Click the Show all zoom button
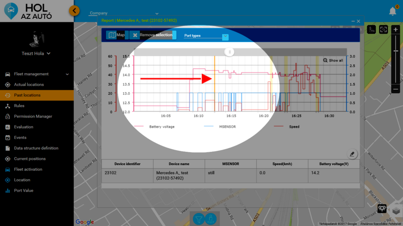The width and height of the screenshot is (403, 226). (x=333, y=60)
